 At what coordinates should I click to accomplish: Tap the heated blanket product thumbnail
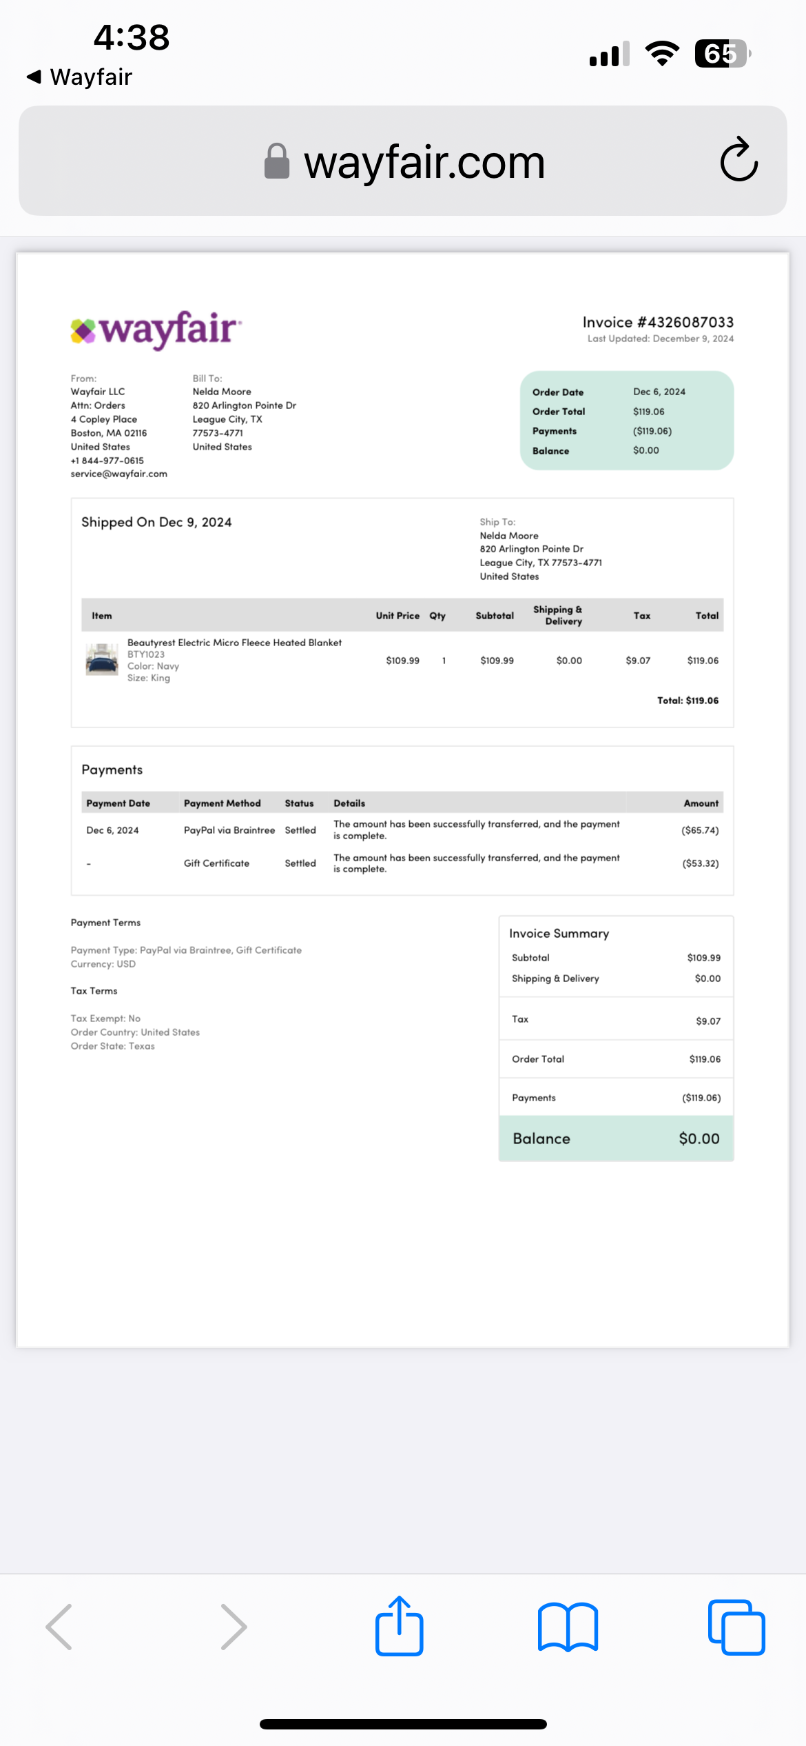coord(102,659)
